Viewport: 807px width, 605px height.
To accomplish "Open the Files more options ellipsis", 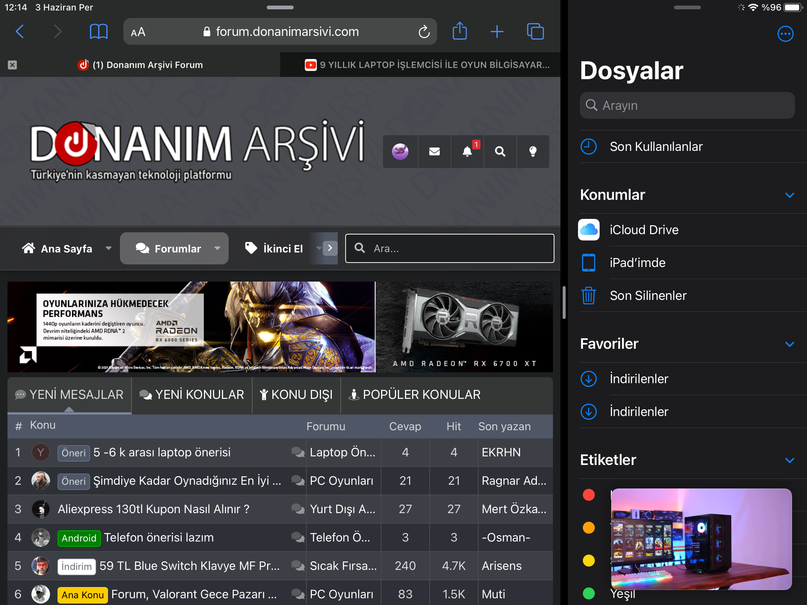I will 785,34.
